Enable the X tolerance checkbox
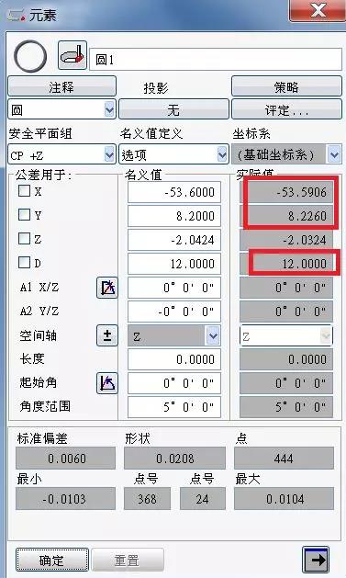 24,191
